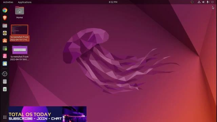Open the Files manager in the dock
The image size is (217, 122).
(5, 26)
